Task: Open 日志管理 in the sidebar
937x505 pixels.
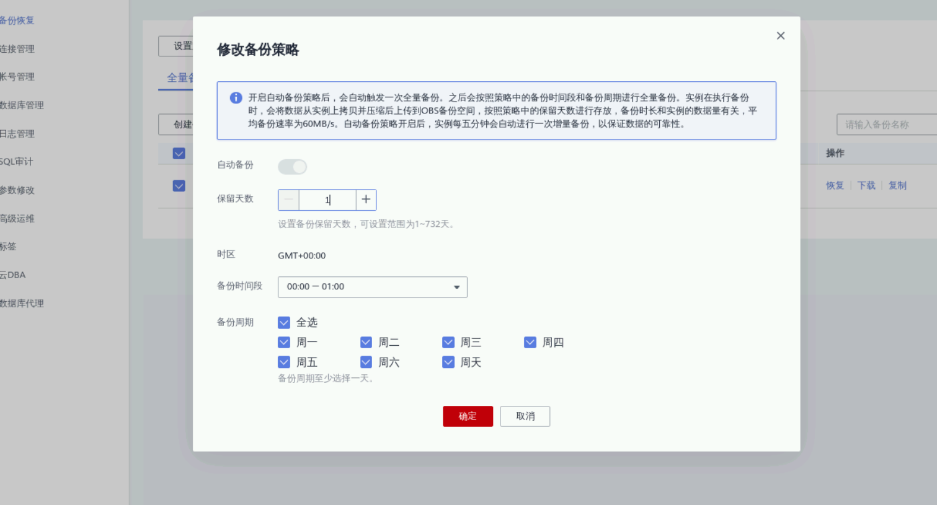Action: (x=17, y=134)
